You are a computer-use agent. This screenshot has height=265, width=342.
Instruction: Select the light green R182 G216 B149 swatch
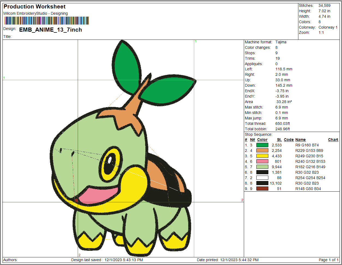(262, 167)
